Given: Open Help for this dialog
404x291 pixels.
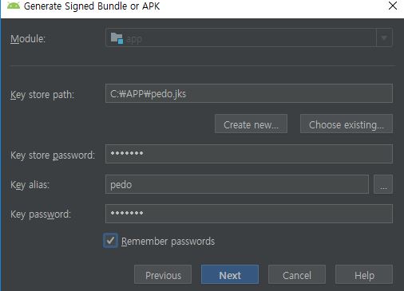Looking at the screenshot, I should [x=364, y=274].
